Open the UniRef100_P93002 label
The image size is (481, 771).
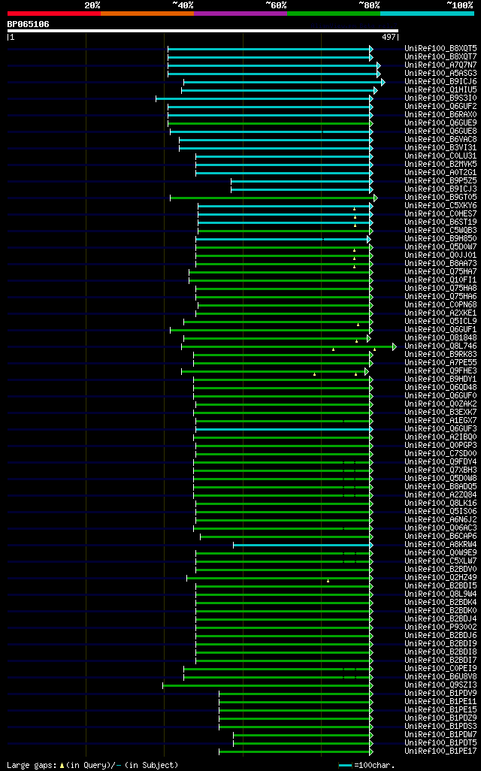click(440, 627)
